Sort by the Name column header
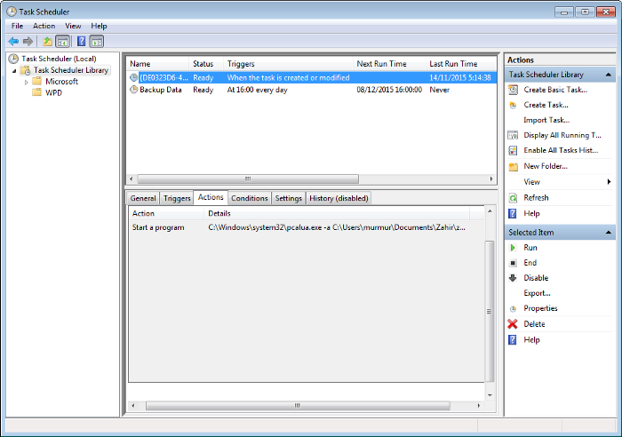This screenshot has width=622, height=437. click(158, 64)
